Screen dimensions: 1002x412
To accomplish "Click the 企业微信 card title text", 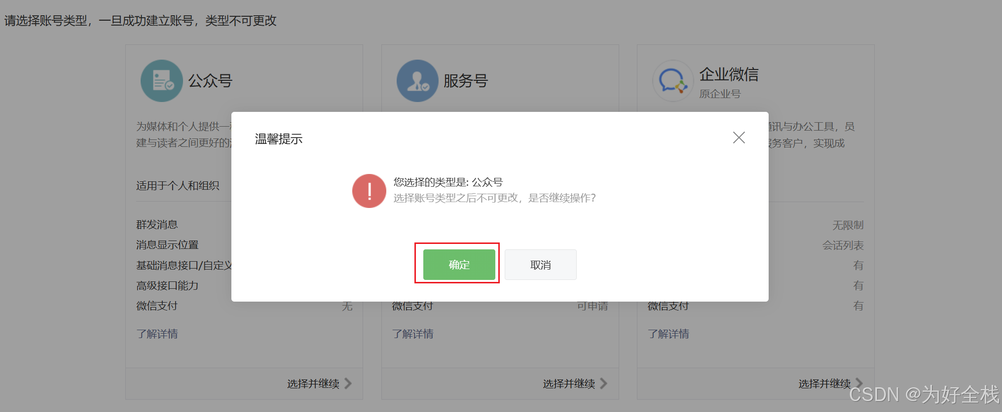I will point(729,74).
